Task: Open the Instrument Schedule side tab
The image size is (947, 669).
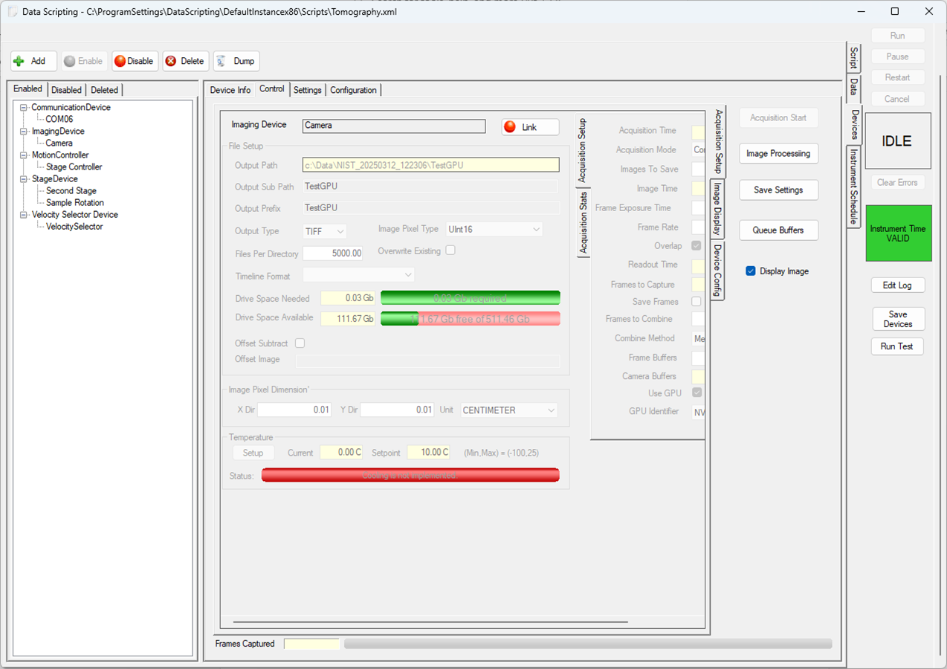Action: pyautogui.click(x=854, y=187)
